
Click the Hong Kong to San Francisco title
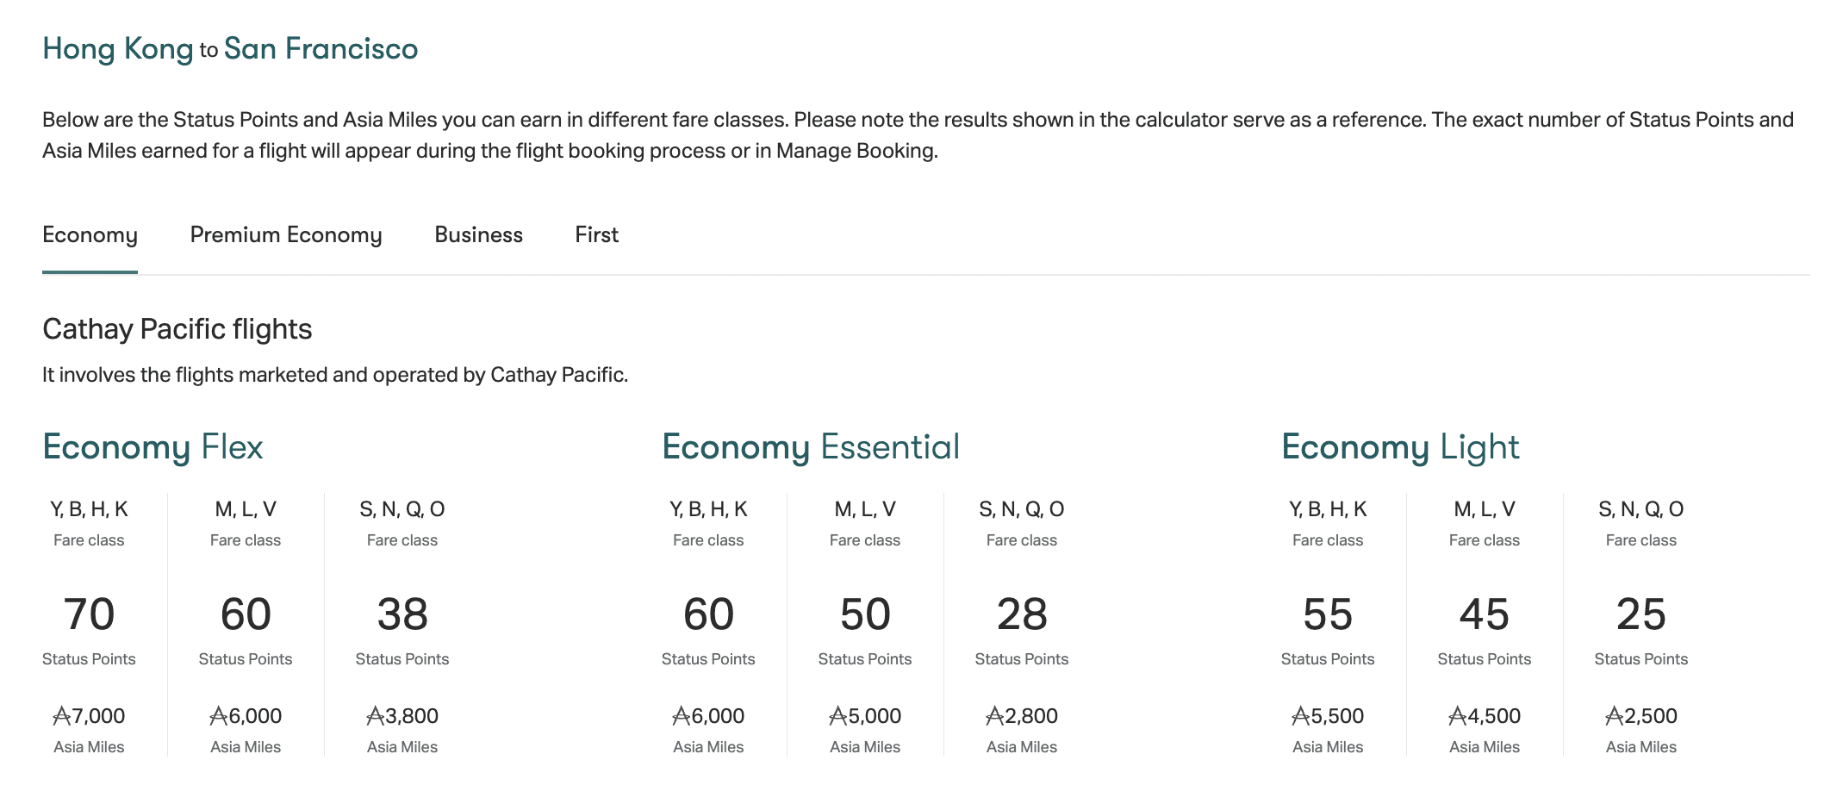tap(230, 49)
